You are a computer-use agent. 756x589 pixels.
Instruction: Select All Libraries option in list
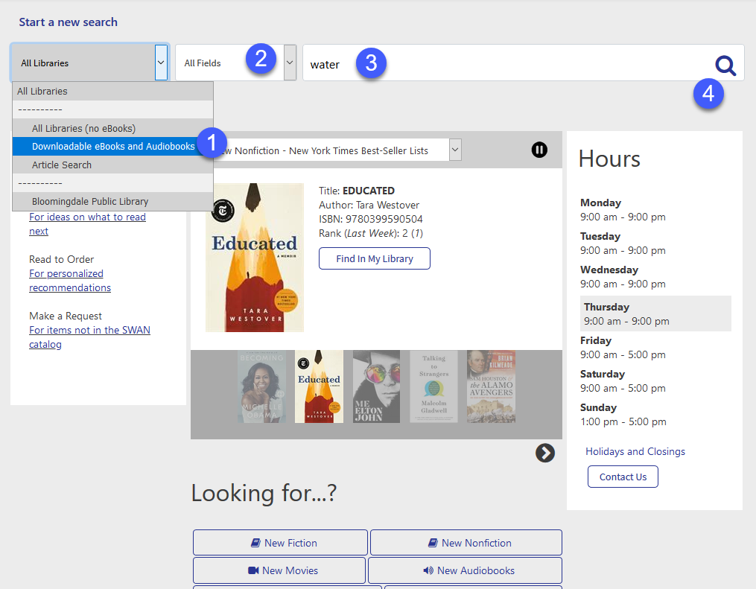click(x=112, y=91)
